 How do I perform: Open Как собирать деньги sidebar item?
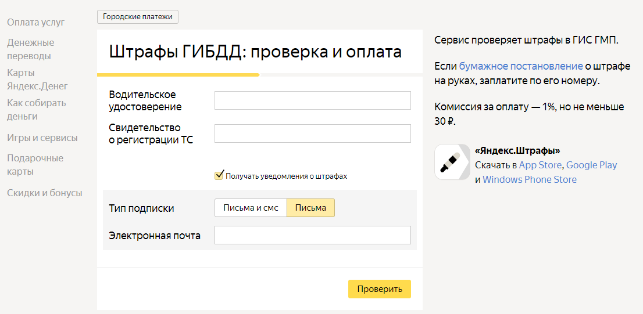(x=37, y=110)
